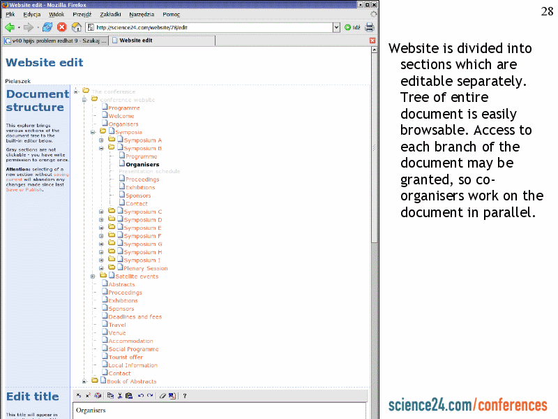Open the Zakładki menu
Viewport: 558px width, 419px height.
pyautogui.click(x=110, y=14)
